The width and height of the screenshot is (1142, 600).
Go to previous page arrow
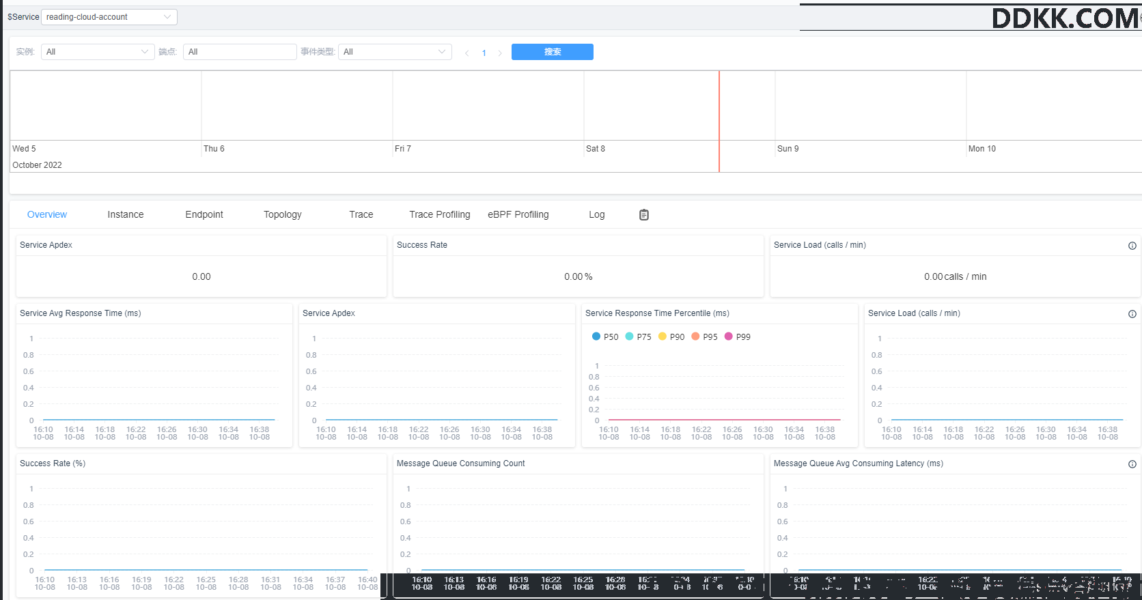click(x=466, y=53)
